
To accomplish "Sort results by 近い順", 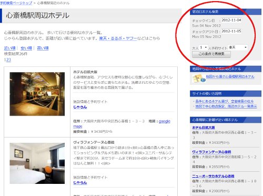I will 9,48.
